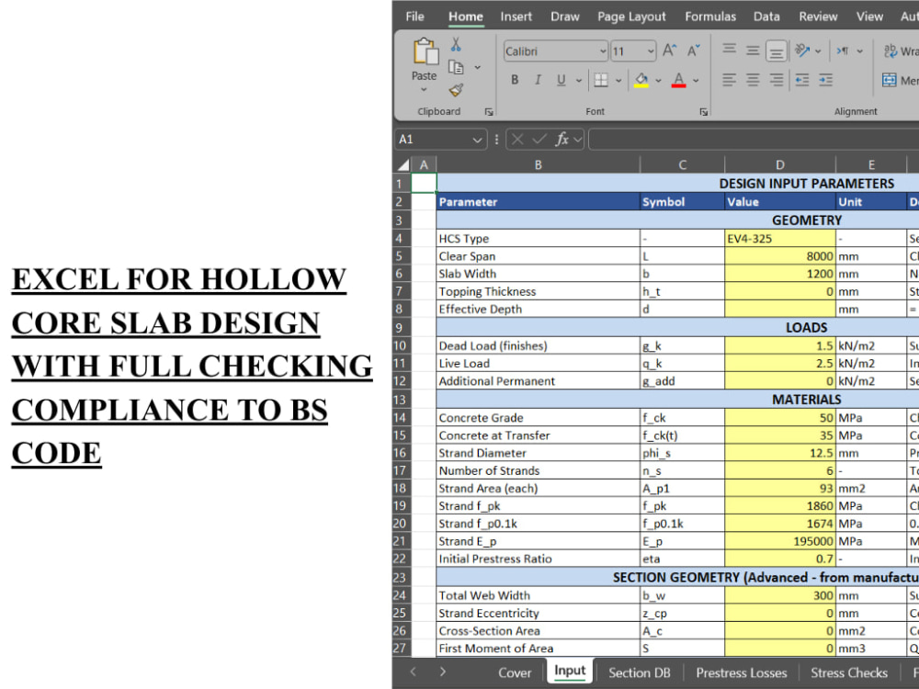Screen dimensions: 919x689
Task: Open the View ribbon tab
Action: point(869,17)
